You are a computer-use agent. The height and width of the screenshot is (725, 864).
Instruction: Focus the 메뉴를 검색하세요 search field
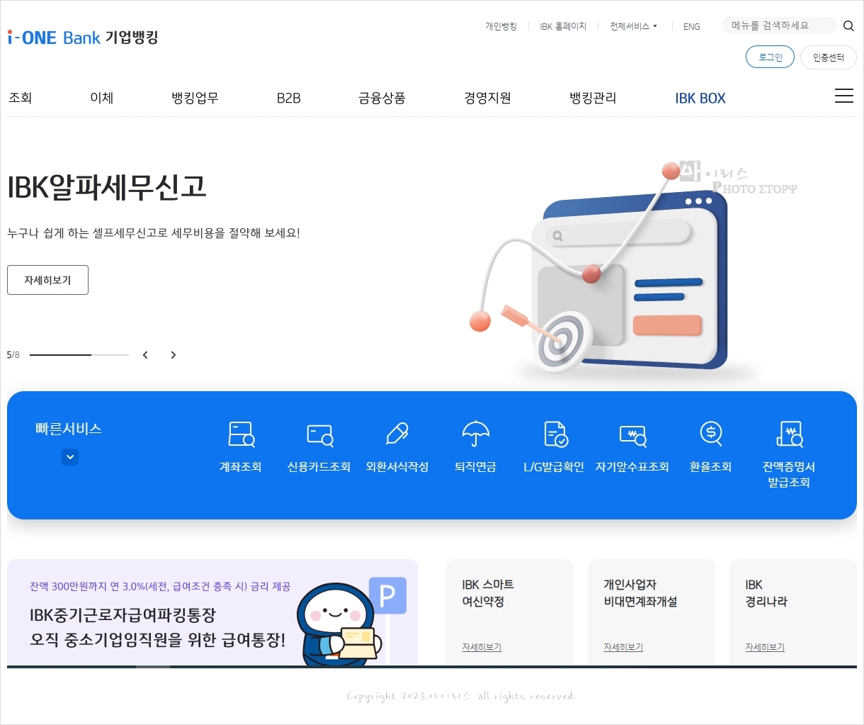tap(779, 26)
